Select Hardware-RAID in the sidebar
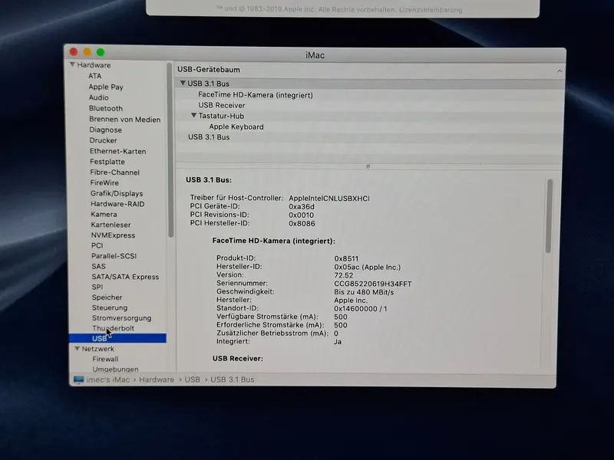The image size is (614, 460). point(117,204)
